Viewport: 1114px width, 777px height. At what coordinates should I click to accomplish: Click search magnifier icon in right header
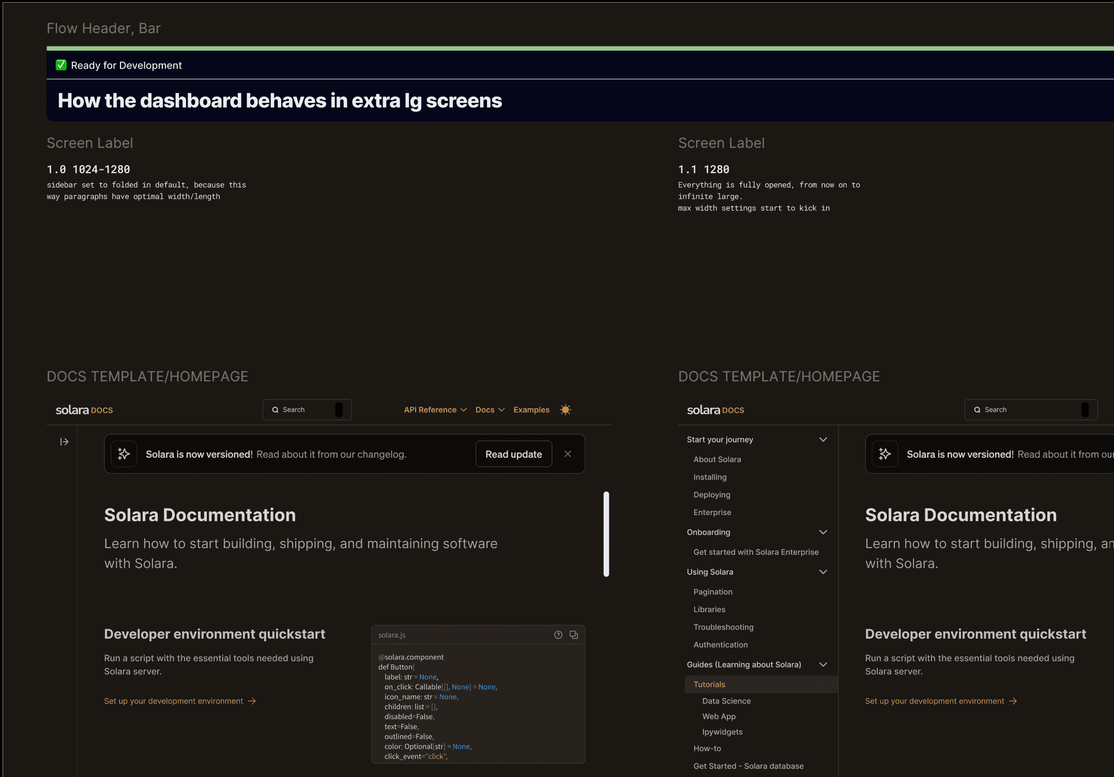coord(977,410)
